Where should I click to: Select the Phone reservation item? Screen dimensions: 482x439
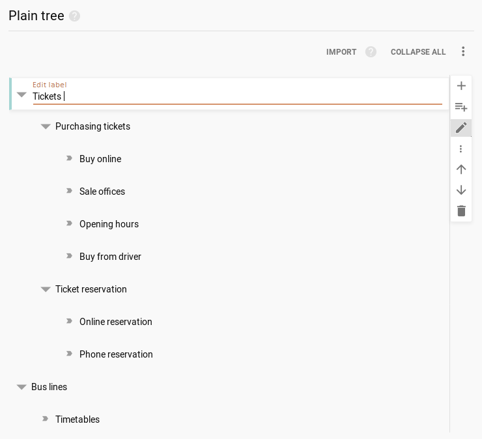116,354
